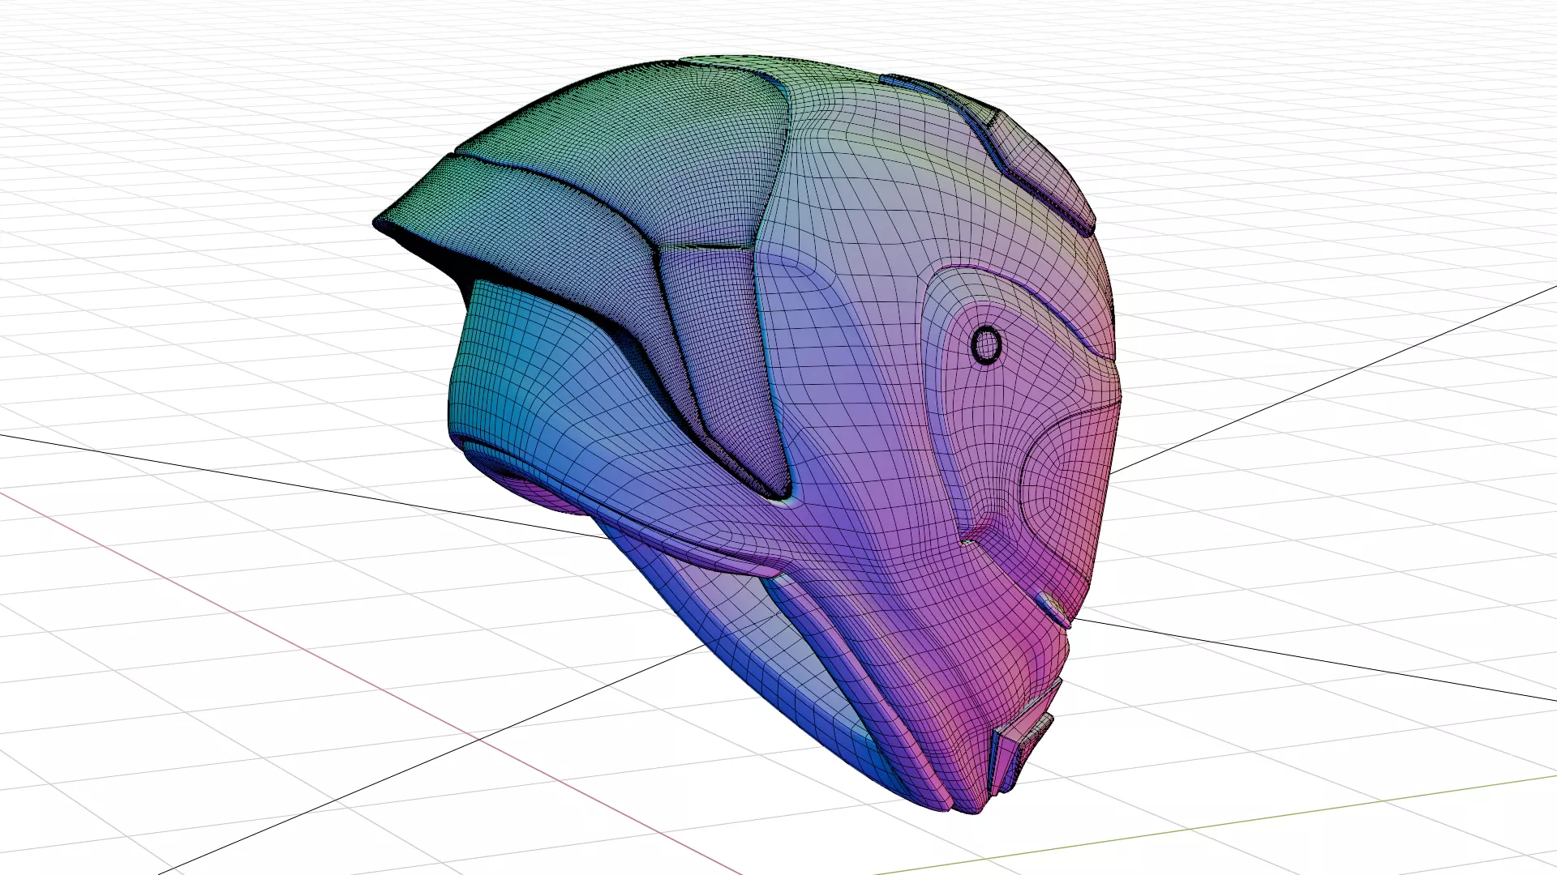Viewport: 1557px width, 875px height.
Task: Click the black ring on helmet's side
Action: click(x=986, y=346)
